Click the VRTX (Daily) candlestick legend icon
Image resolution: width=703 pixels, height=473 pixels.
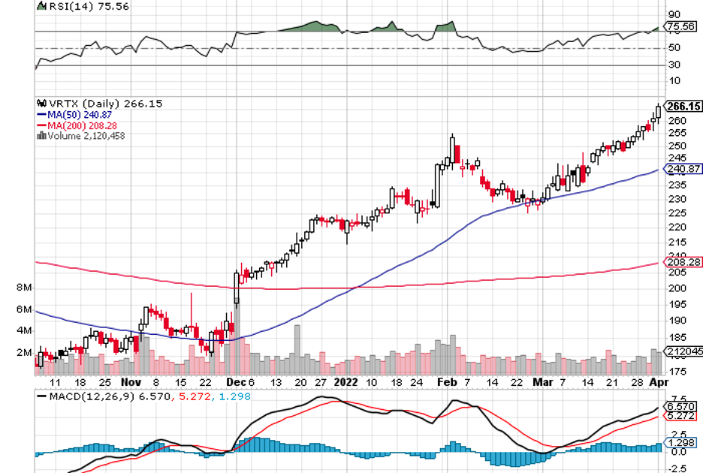click(x=40, y=104)
